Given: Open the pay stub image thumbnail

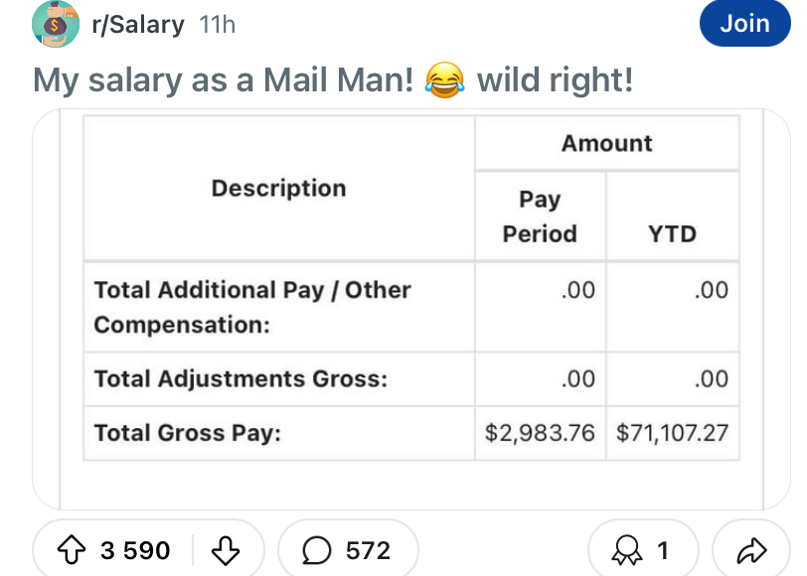Looking at the screenshot, I should [411, 310].
